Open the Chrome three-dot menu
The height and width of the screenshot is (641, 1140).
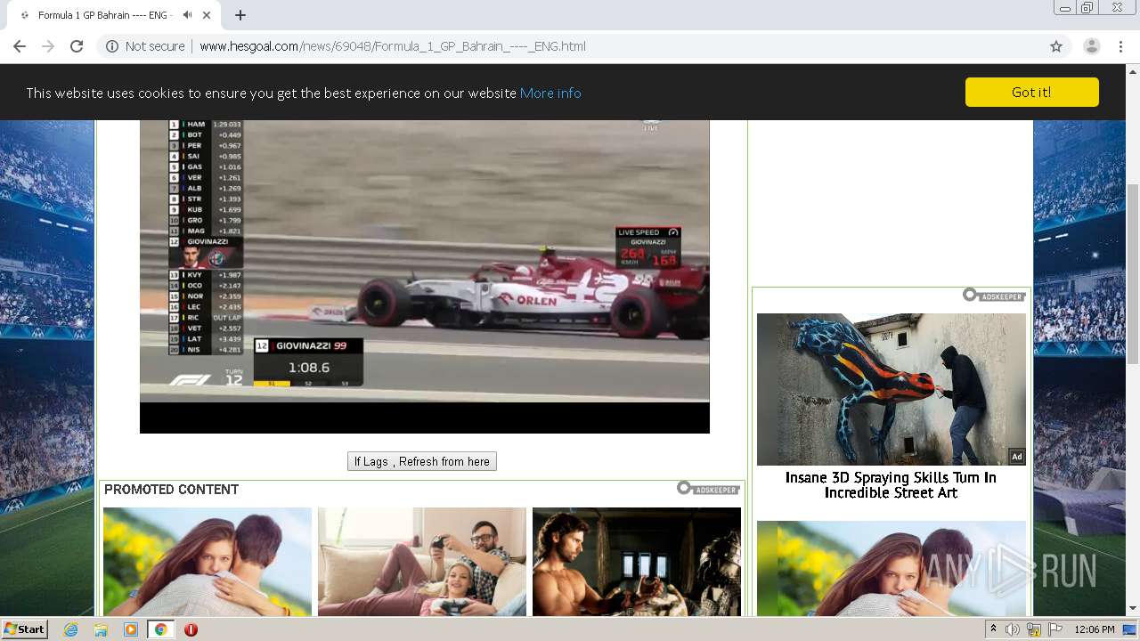point(1120,46)
